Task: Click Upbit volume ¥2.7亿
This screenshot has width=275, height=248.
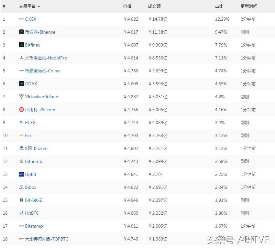Action: pos(155,174)
